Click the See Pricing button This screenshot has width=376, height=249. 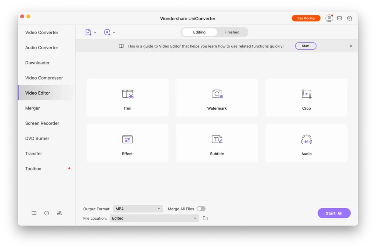[x=306, y=18]
